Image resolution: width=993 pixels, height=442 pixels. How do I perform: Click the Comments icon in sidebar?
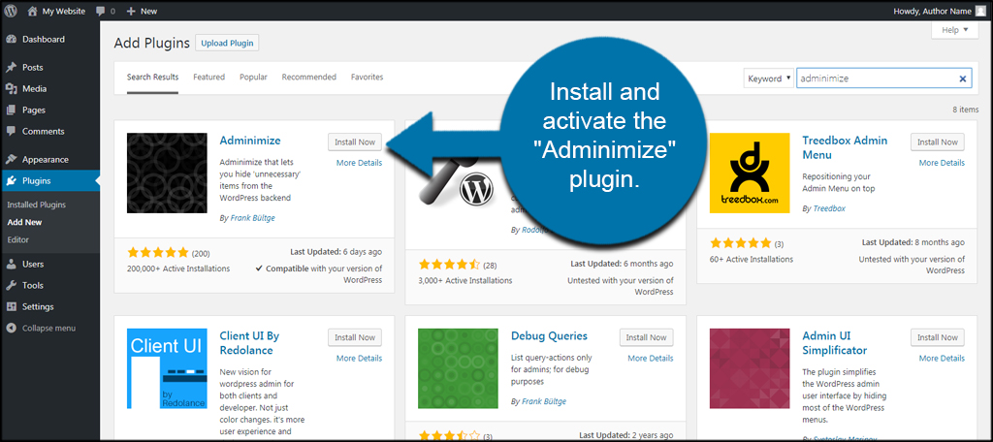pos(12,132)
